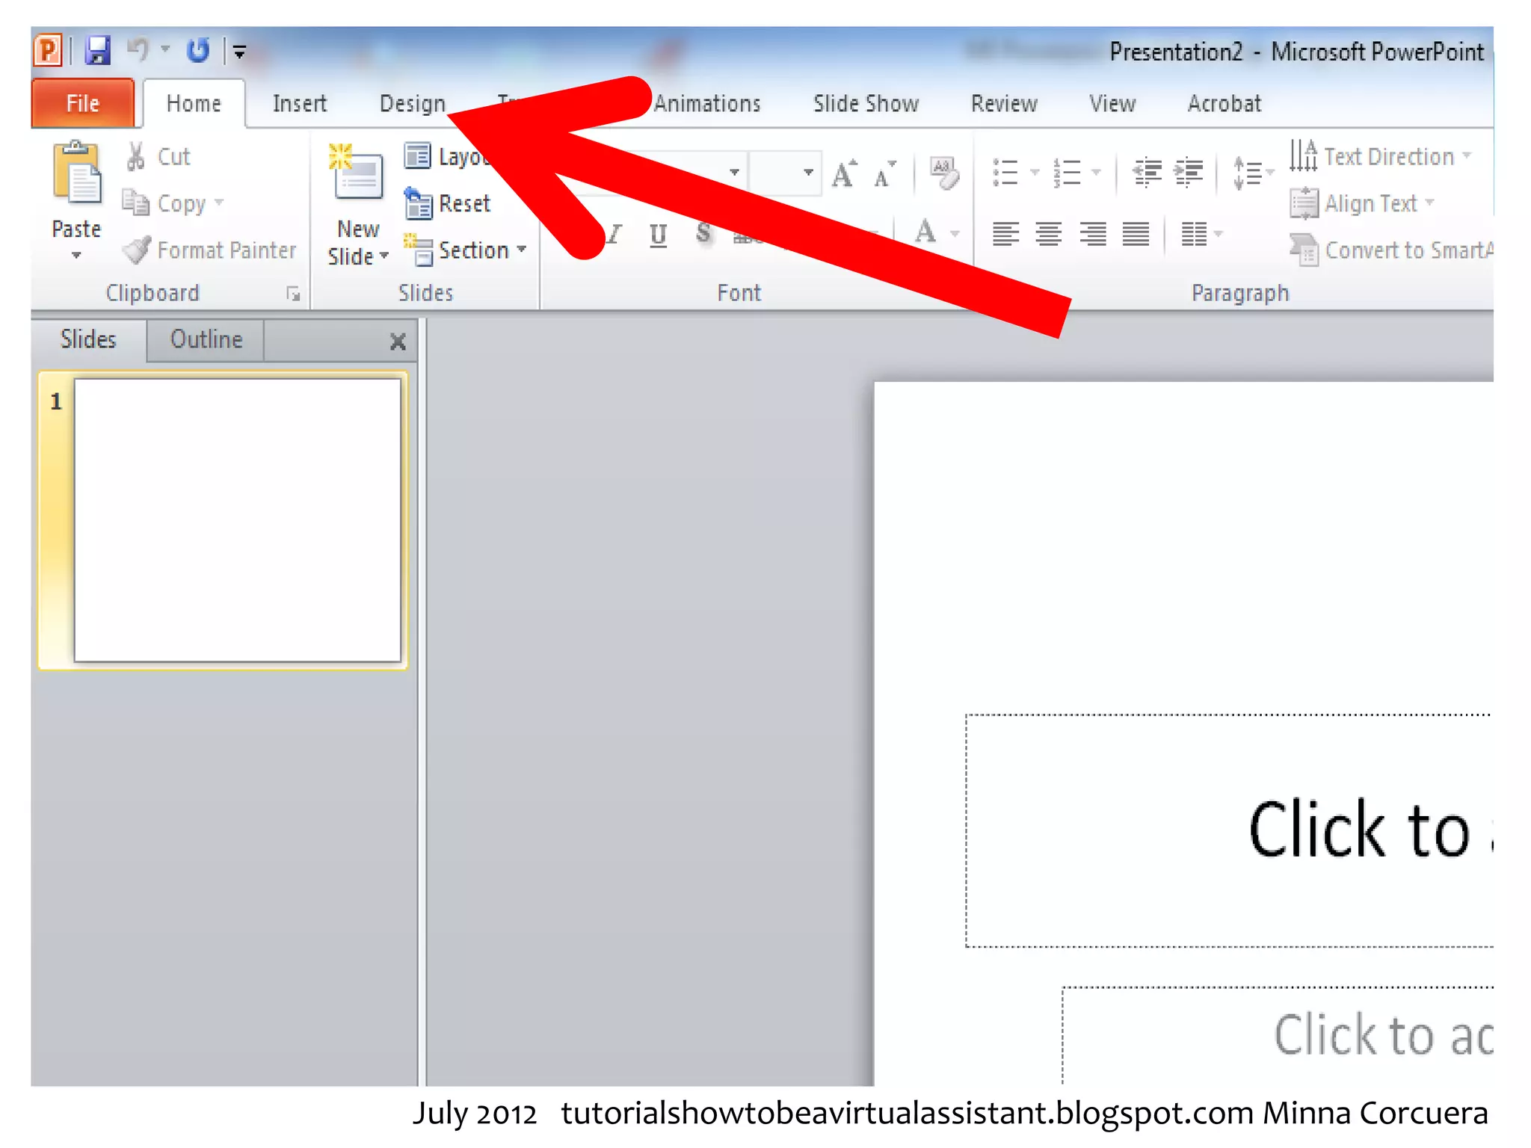The width and height of the screenshot is (1531, 1148).
Task: Click the red File button
Action: pos(82,104)
